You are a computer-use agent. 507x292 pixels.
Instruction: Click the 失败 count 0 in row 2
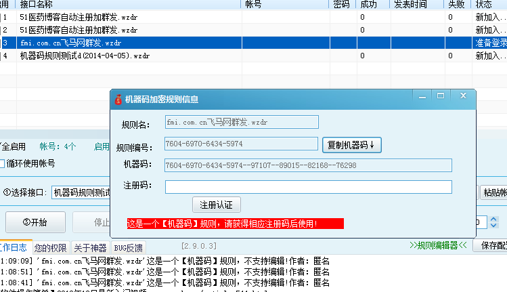pyautogui.click(x=450, y=30)
